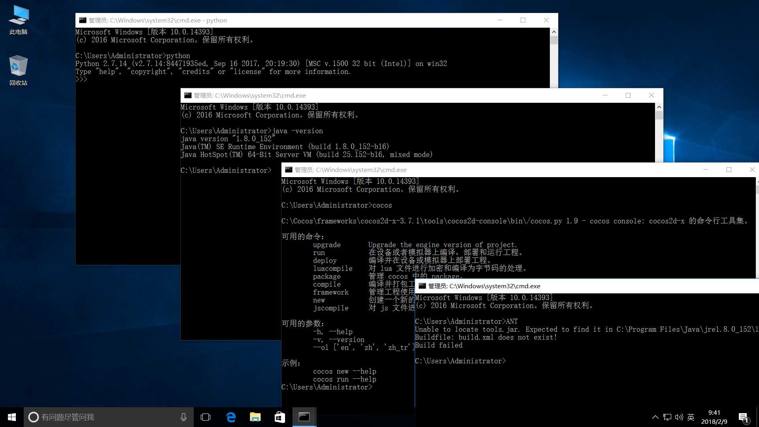Click the 'jscompile' command entry
The width and height of the screenshot is (759, 427).
click(x=331, y=308)
